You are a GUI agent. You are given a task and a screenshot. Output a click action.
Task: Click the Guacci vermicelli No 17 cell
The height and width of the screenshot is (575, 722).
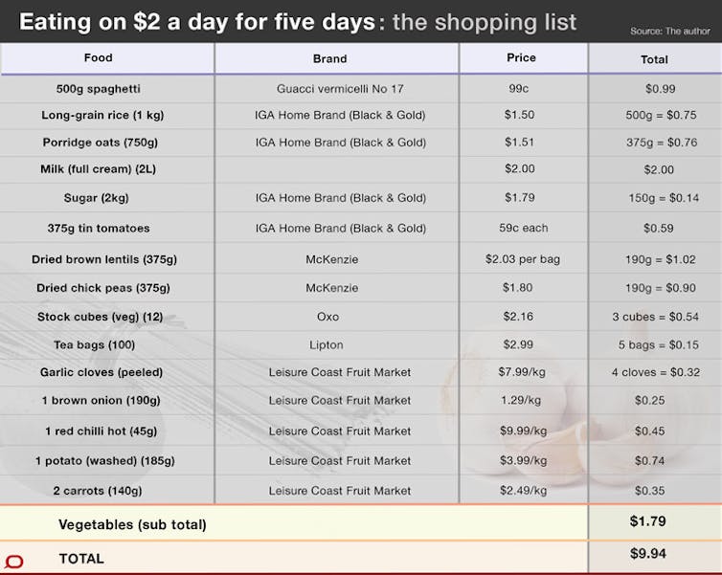[x=340, y=89]
